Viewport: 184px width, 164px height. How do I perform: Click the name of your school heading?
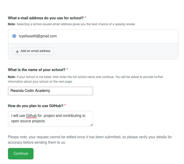[37, 70]
